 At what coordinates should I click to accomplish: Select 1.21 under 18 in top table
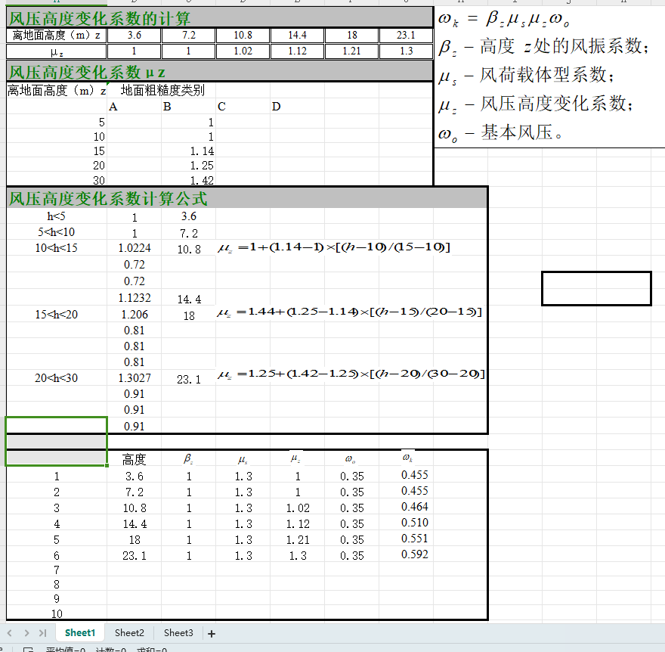[x=351, y=51]
